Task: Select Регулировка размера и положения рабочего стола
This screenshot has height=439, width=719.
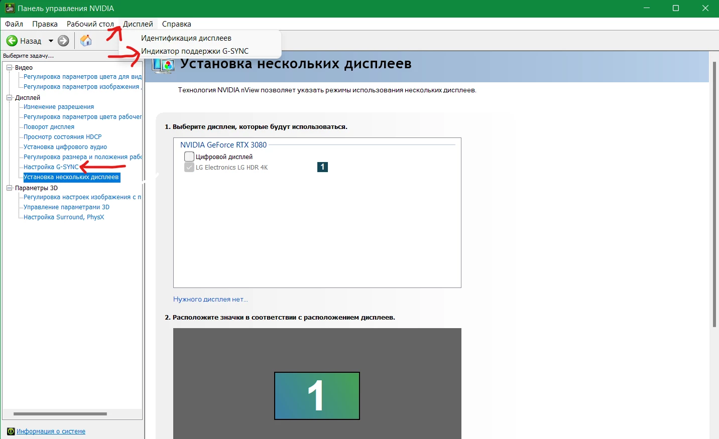Action: pos(82,157)
